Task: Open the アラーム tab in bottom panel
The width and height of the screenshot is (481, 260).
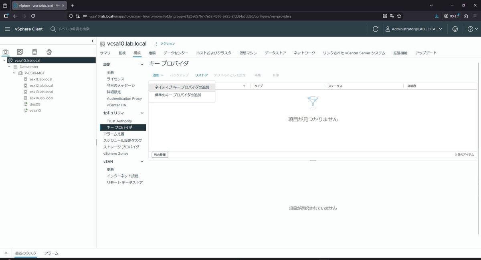Action: 51,253
